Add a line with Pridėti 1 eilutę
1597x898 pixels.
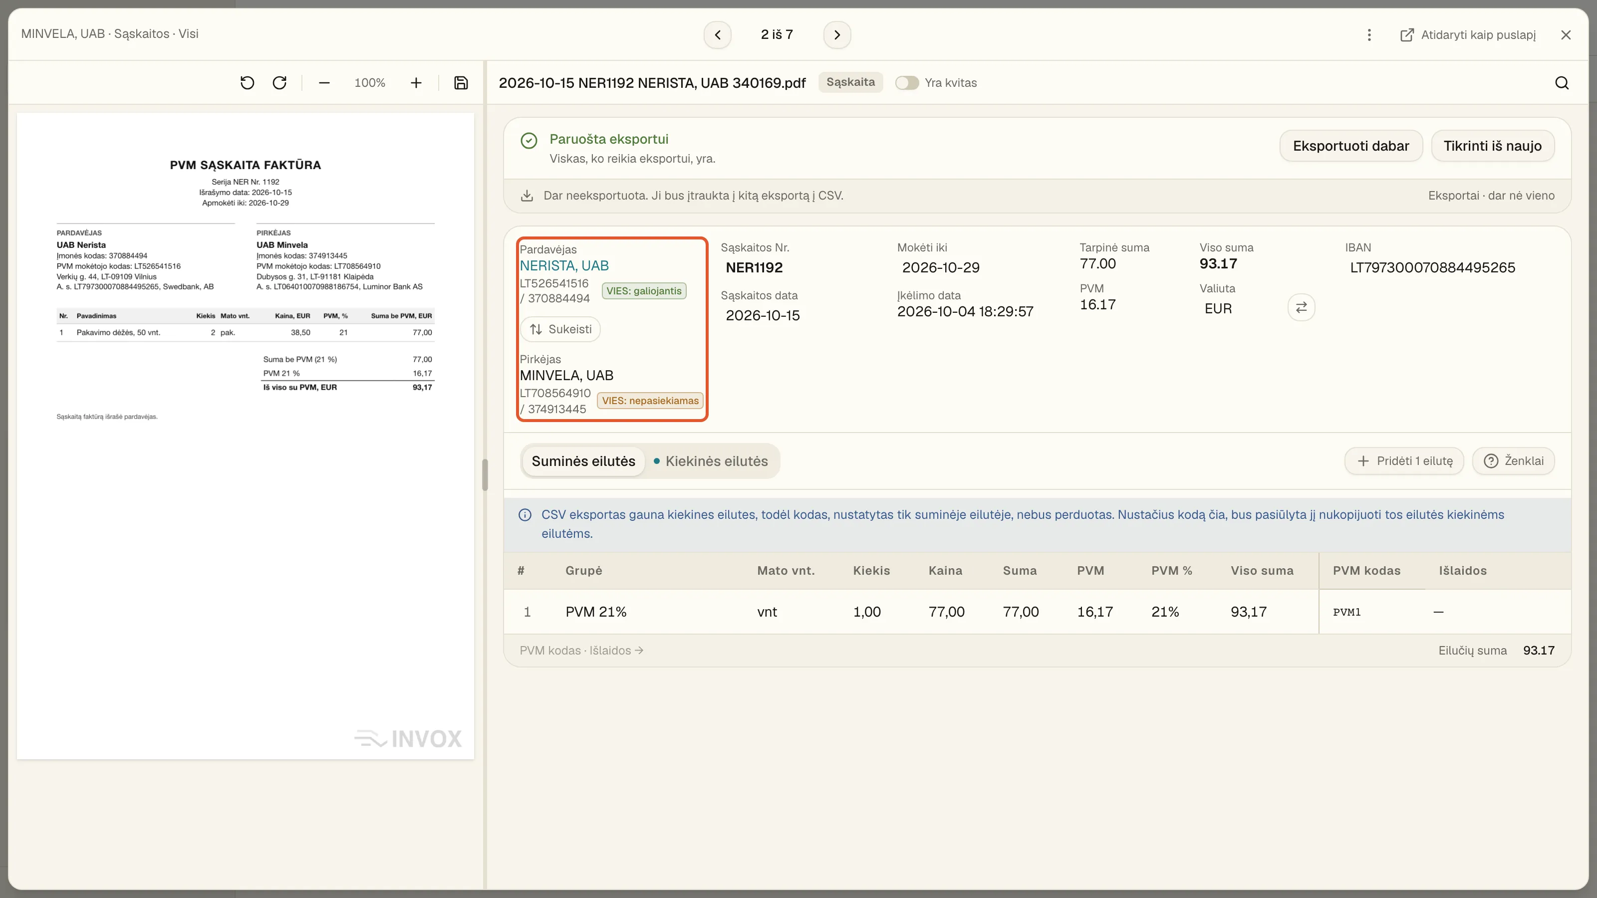pyautogui.click(x=1404, y=461)
